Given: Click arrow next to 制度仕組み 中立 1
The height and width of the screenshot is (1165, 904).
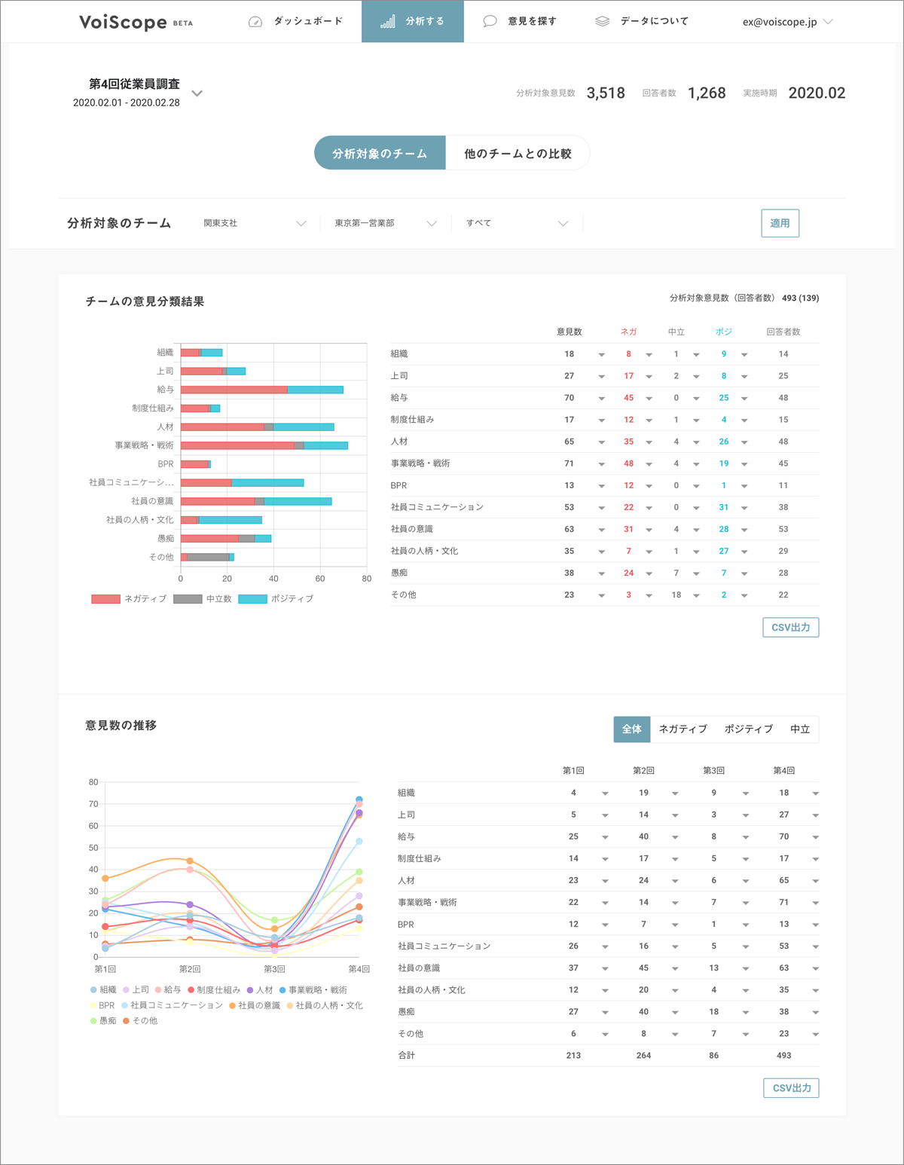Looking at the screenshot, I should click(696, 420).
